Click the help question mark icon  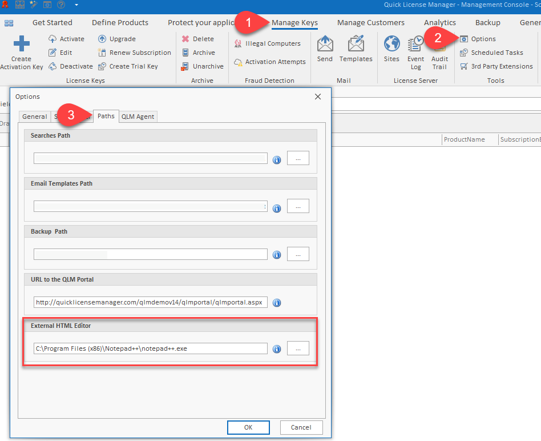[x=61, y=5]
